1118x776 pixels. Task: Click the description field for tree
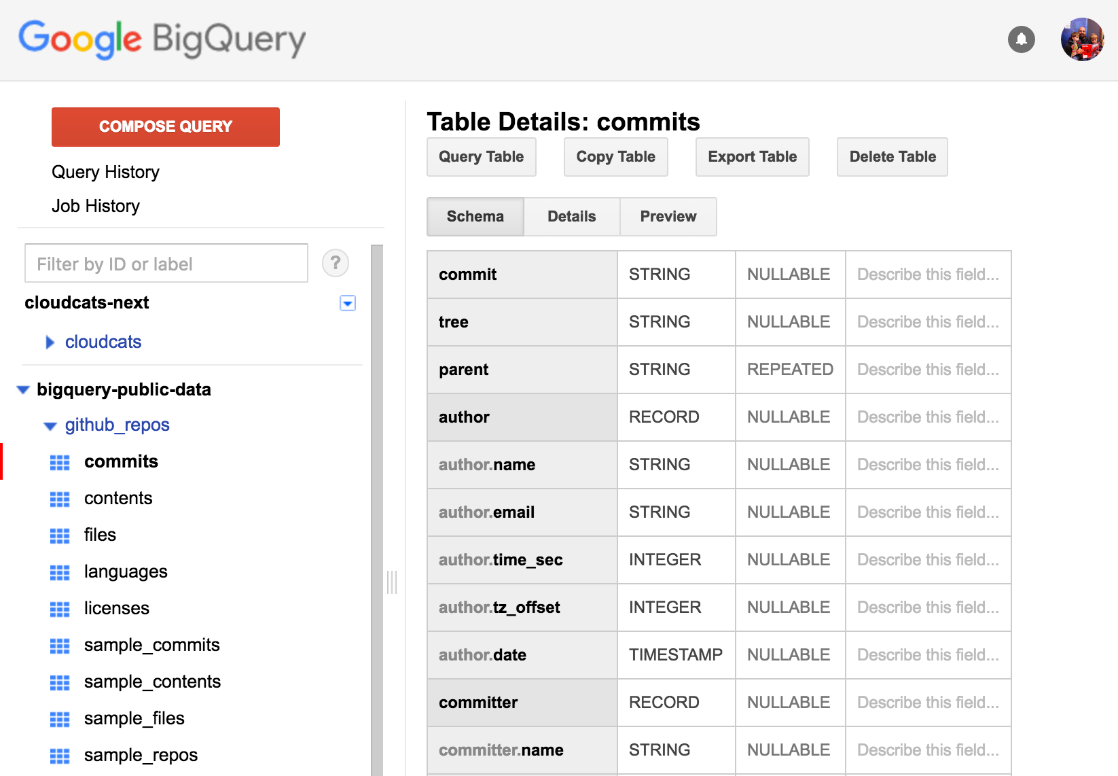click(x=928, y=322)
